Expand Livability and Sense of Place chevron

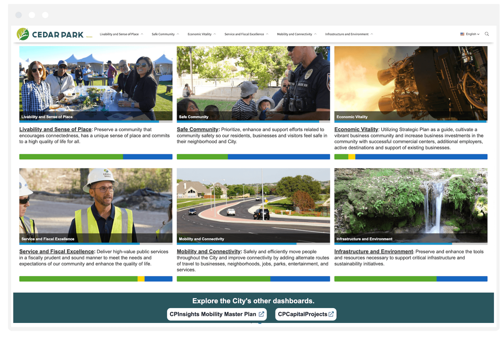[x=142, y=34]
